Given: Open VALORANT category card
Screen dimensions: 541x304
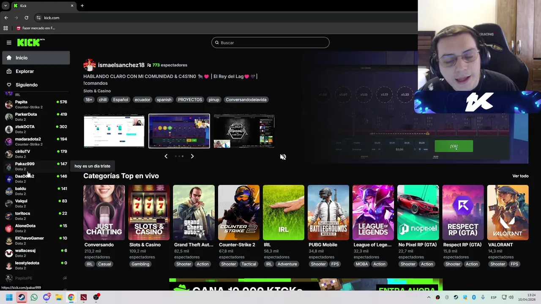Looking at the screenshot, I should coord(508,212).
